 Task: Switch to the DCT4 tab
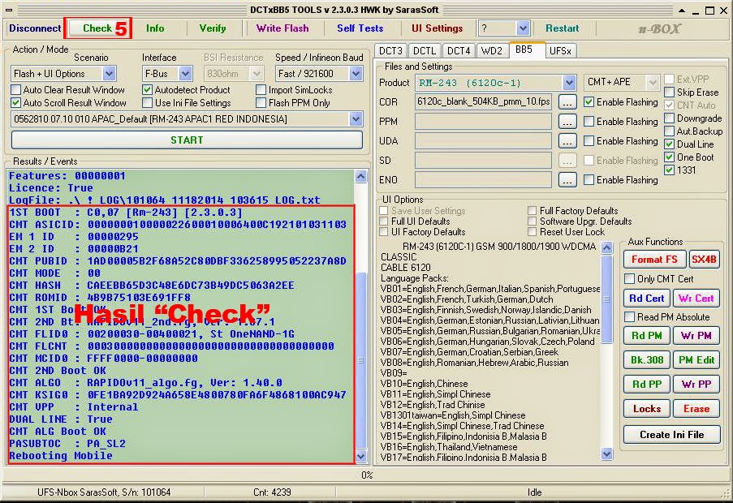pyautogui.click(x=459, y=50)
